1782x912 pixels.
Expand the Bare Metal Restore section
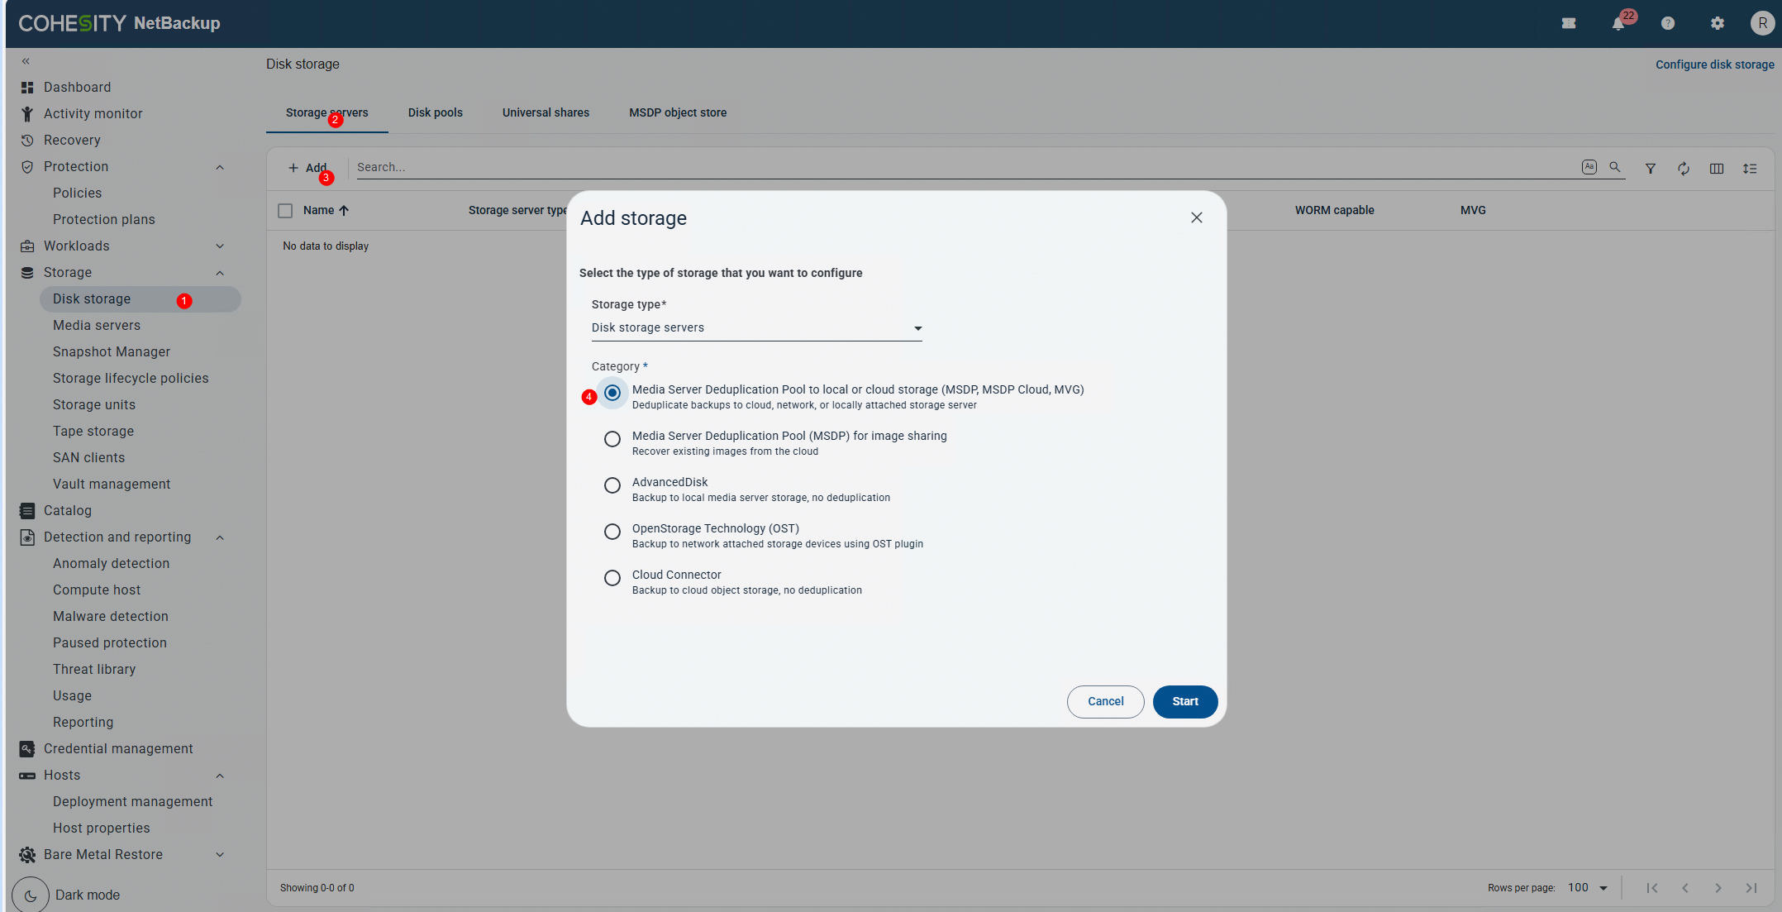point(220,855)
